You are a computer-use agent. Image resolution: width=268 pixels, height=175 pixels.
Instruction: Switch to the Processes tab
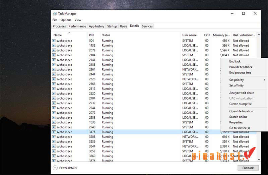(59, 26)
